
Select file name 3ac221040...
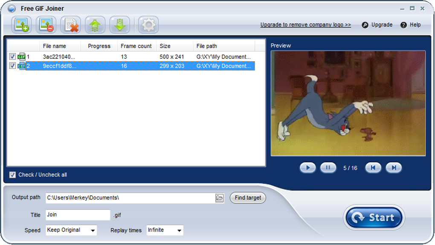click(x=59, y=57)
